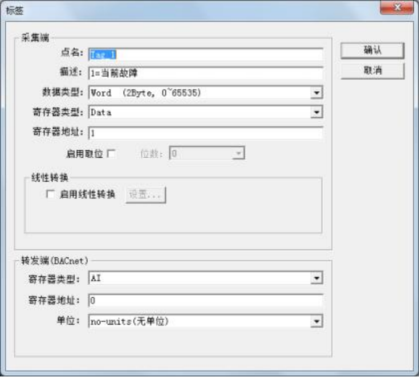Click the 设置... settings button
This screenshot has width=419, height=377.
click(x=145, y=194)
